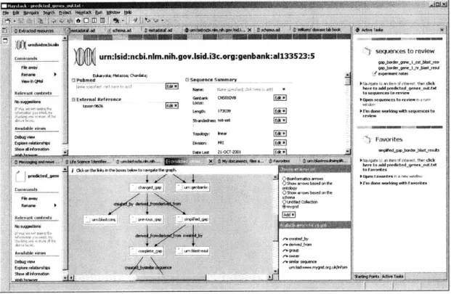Screen dimensions: 451x294
Task: Click the changed_gap graph node
Action: [147, 188]
